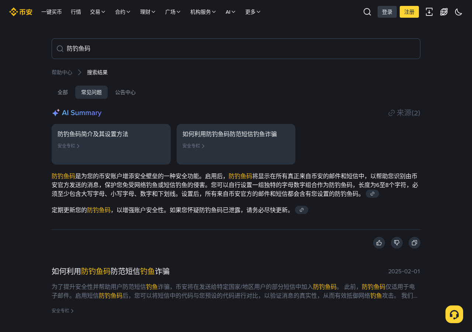Click the 注册 button
472x332 pixels.
pyautogui.click(x=409, y=12)
